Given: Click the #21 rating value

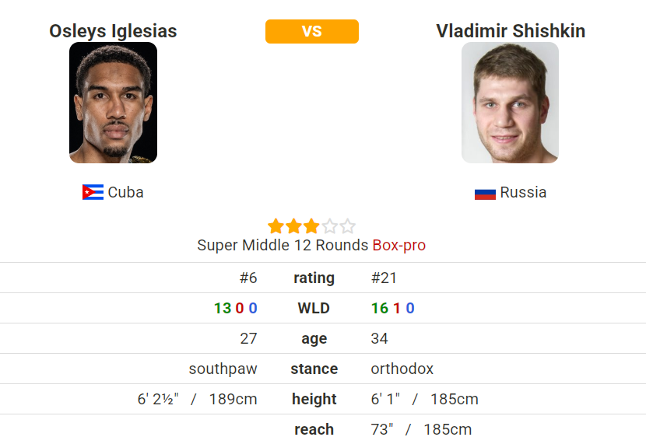Looking at the screenshot, I should 384,278.
